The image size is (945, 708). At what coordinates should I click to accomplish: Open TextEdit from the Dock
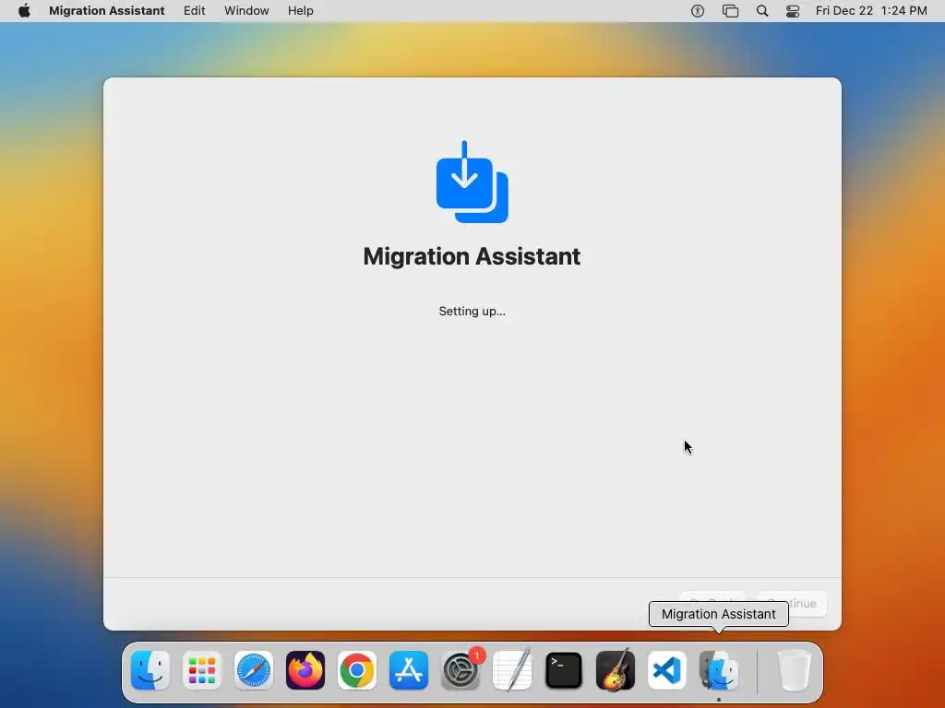coord(512,670)
